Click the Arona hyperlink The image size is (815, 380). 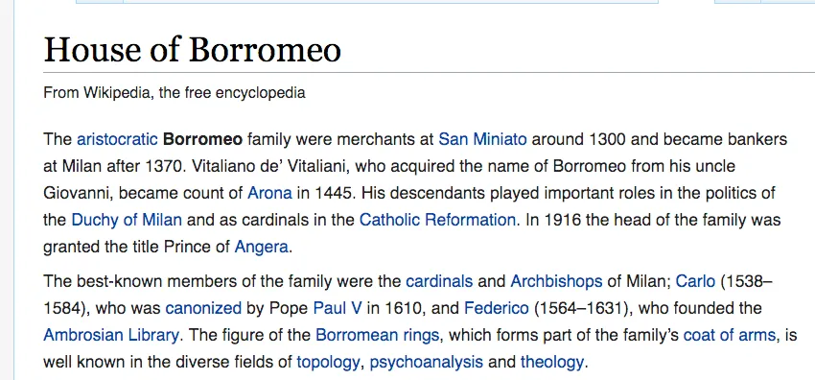[269, 193]
